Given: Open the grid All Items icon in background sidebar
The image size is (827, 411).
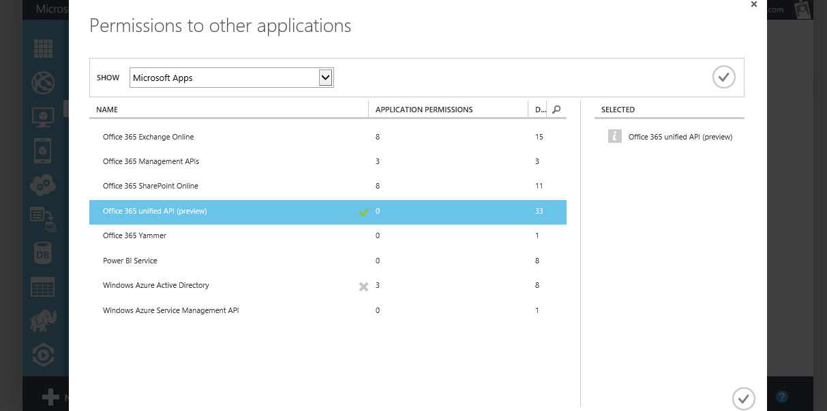Looking at the screenshot, I should point(44,49).
